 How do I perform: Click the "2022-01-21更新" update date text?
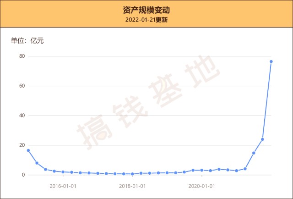(146, 20)
